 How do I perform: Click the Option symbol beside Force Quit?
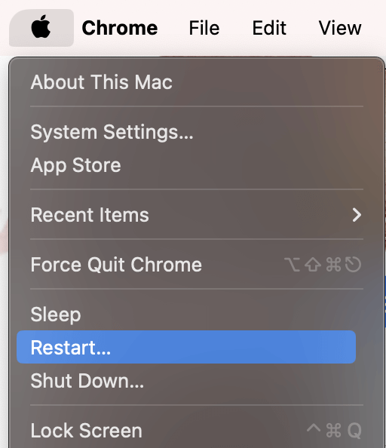(x=292, y=265)
